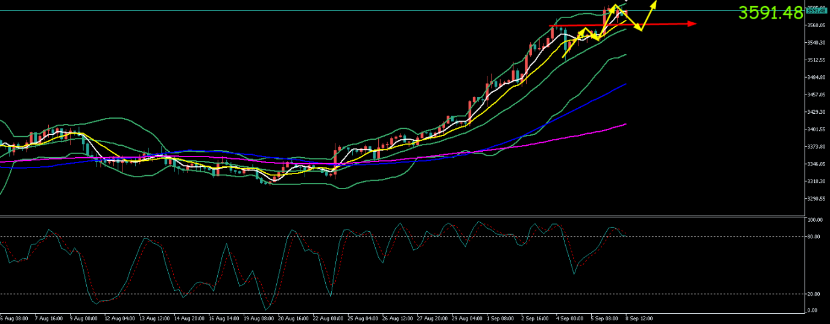Select the magenta moving average line end
Screen dimensions: 830x324
point(626,124)
